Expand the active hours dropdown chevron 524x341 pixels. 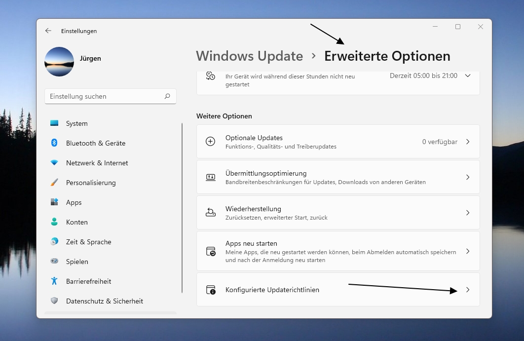click(x=468, y=76)
